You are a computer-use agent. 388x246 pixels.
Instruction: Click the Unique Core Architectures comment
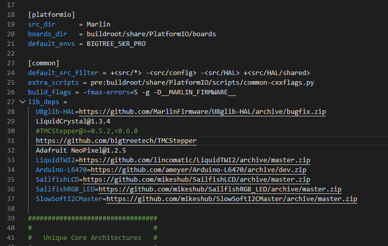pos(92,238)
